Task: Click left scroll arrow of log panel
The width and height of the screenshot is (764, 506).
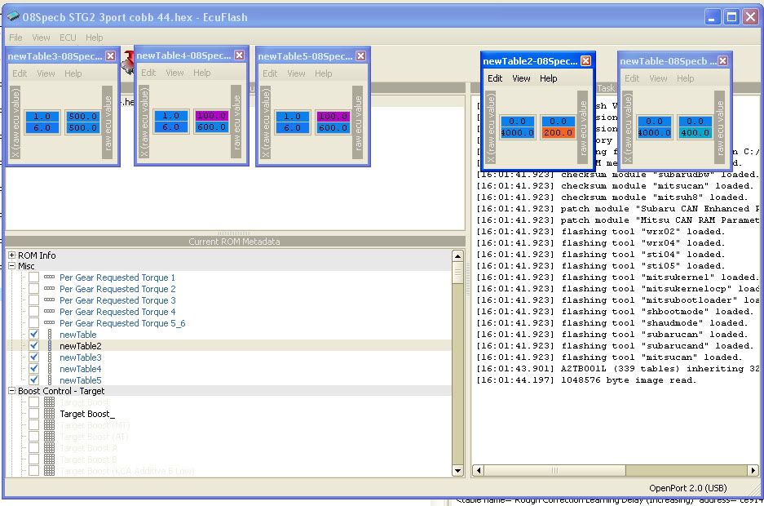Action: (479, 470)
